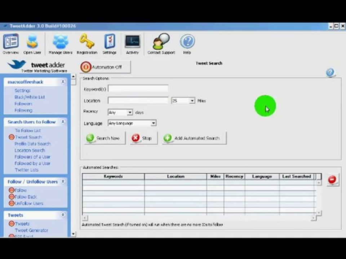Toggle the Tweets automation indicator
Image resolution: width=346 pixels, height=259 pixels.
tap(12, 223)
